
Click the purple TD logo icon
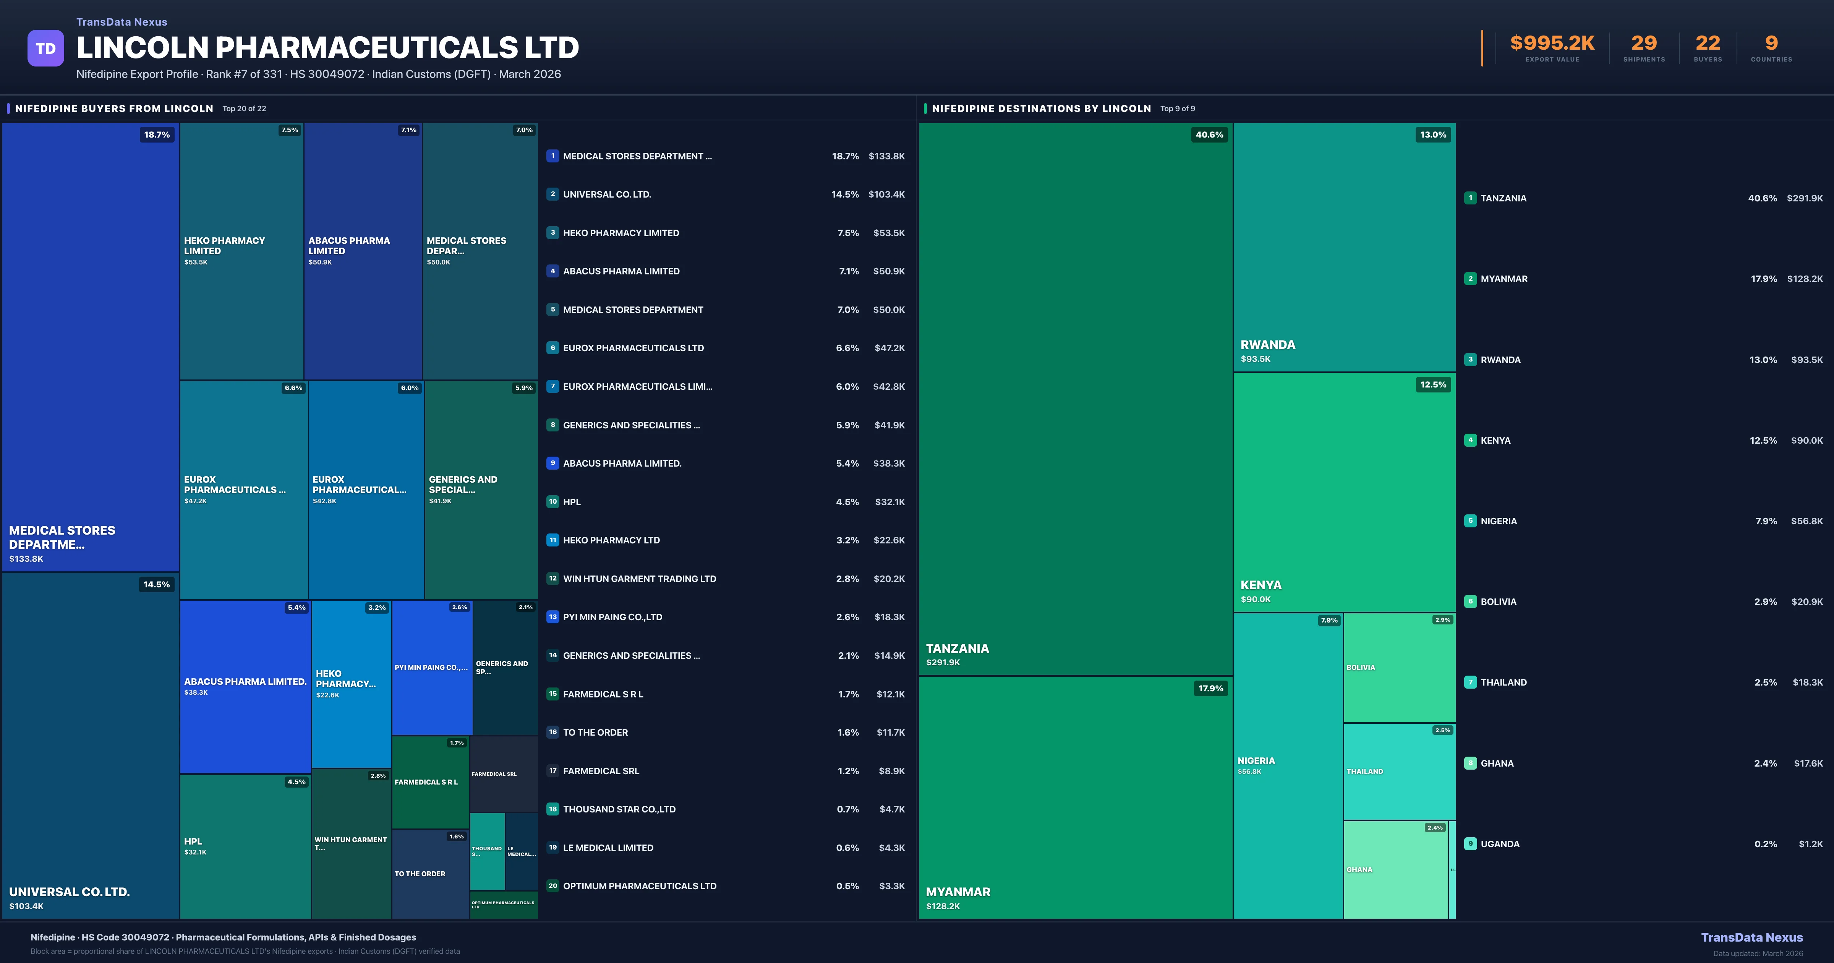coord(45,49)
